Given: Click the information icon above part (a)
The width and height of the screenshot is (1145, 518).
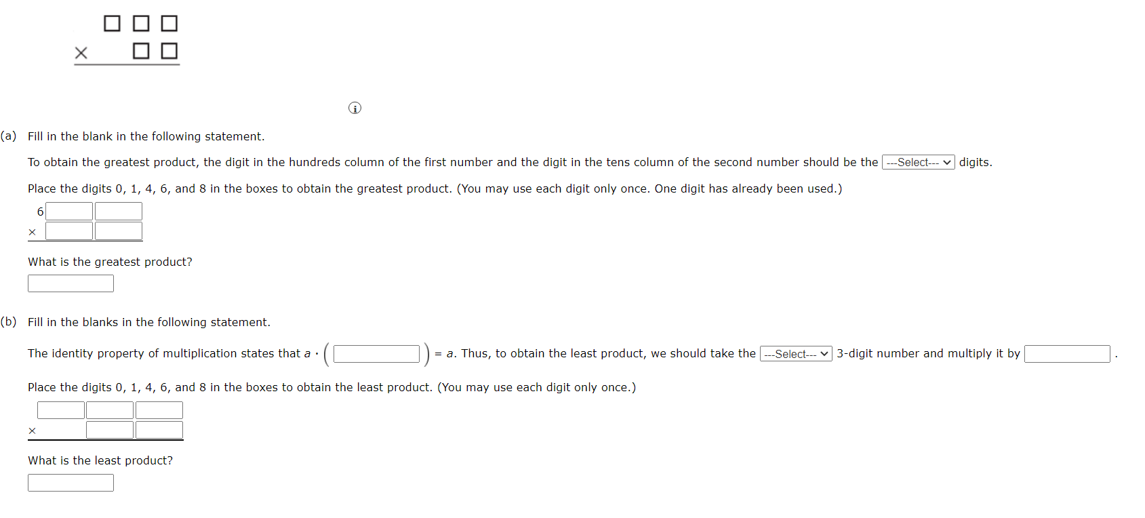Looking at the screenshot, I should click(354, 108).
